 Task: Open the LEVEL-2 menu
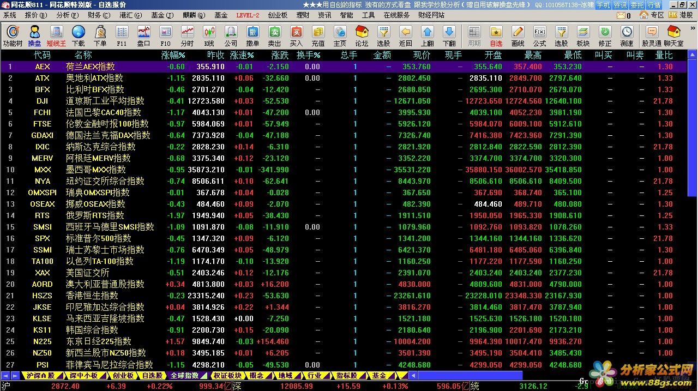pyautogui.click(x=248, y=15)
